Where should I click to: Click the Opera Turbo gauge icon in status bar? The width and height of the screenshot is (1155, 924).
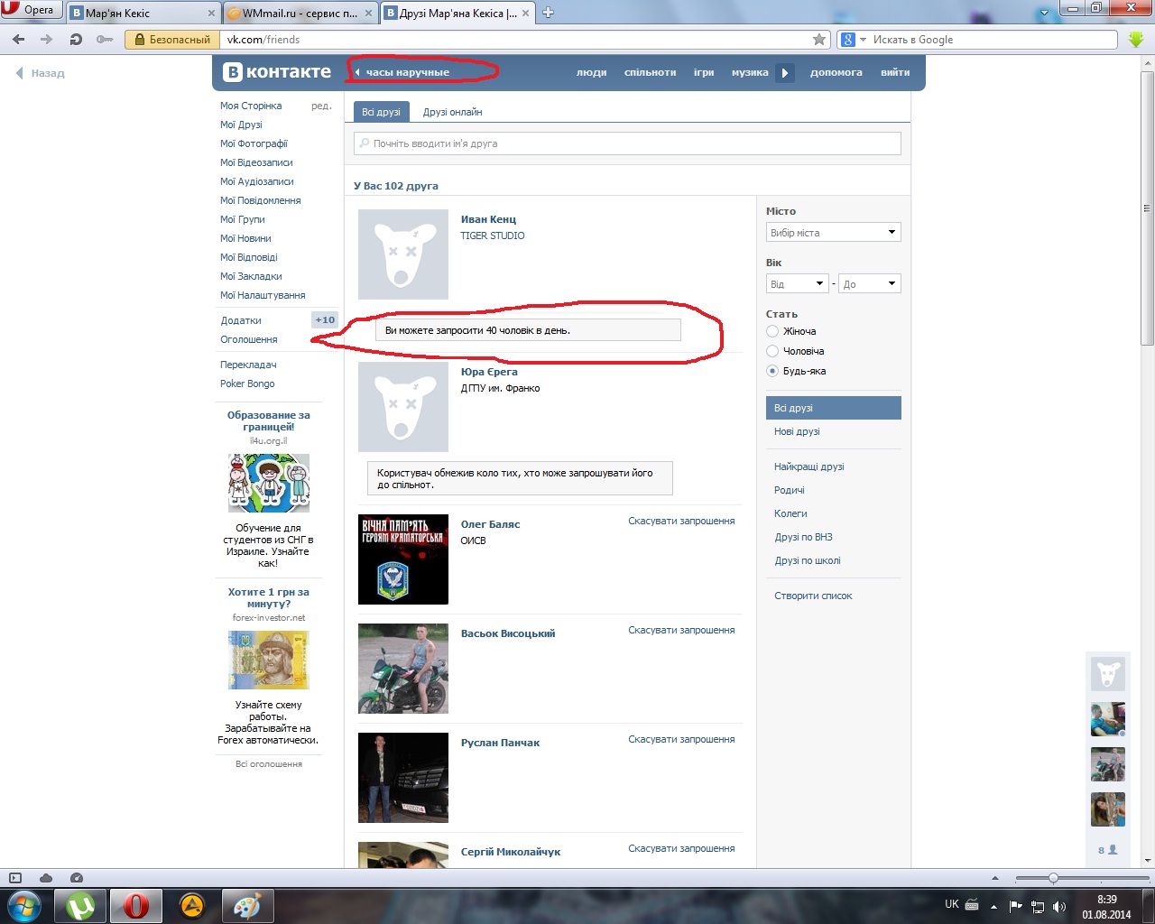click(77, 878)
